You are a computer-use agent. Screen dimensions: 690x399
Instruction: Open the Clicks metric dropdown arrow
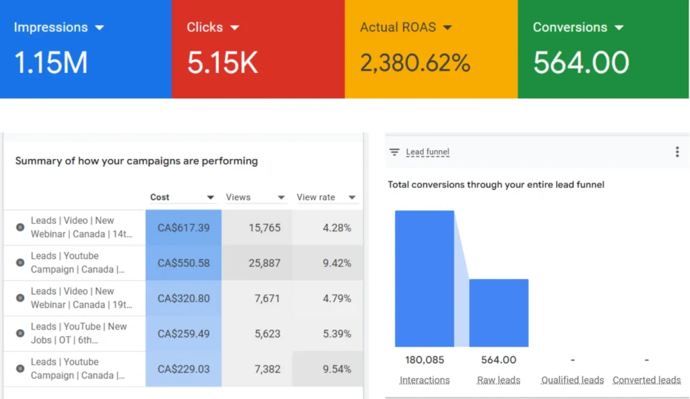click(x=234, y=28)
